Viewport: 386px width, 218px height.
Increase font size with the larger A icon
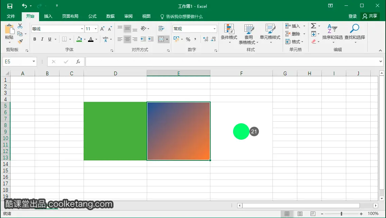[102, 29]
